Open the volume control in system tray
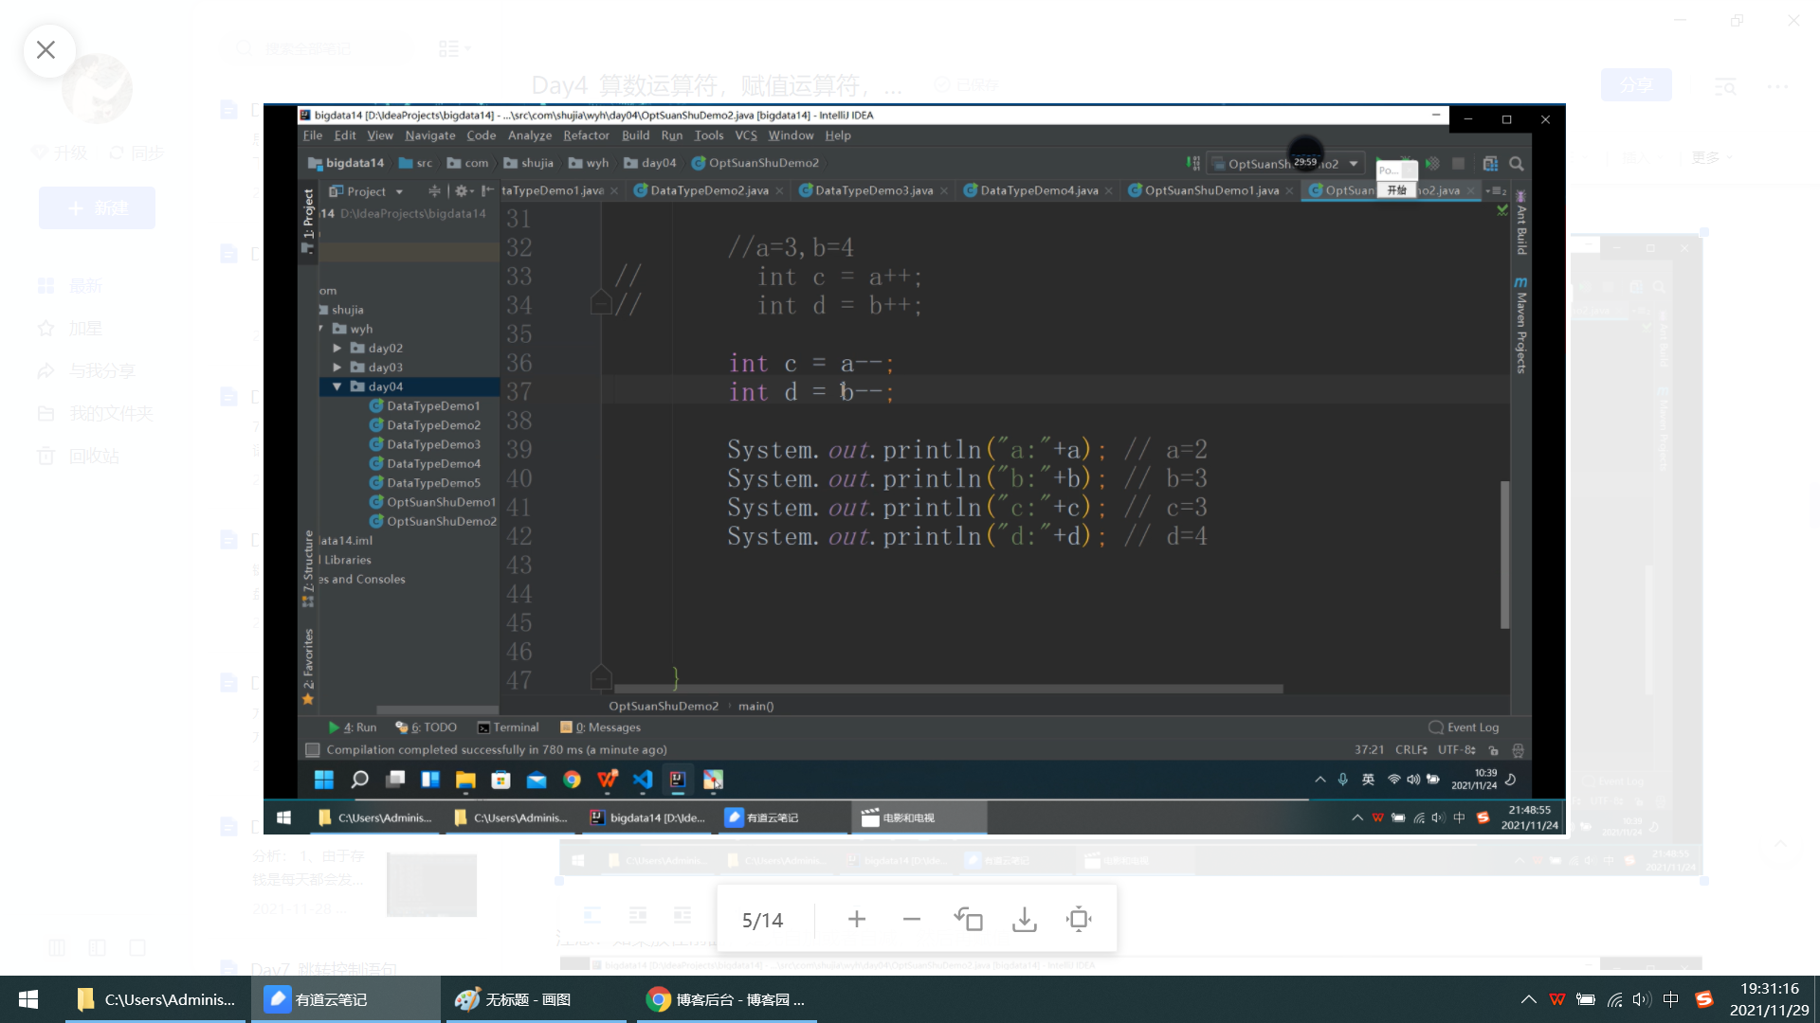 tap(1642, 999)
